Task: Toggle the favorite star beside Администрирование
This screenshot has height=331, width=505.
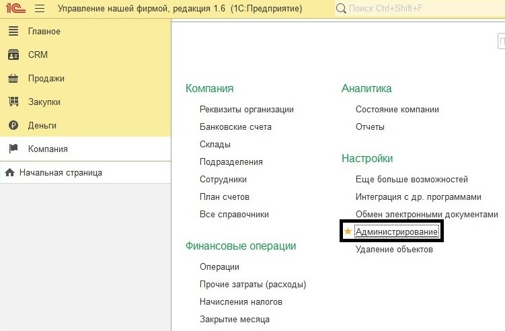Action: click(348, 232)
